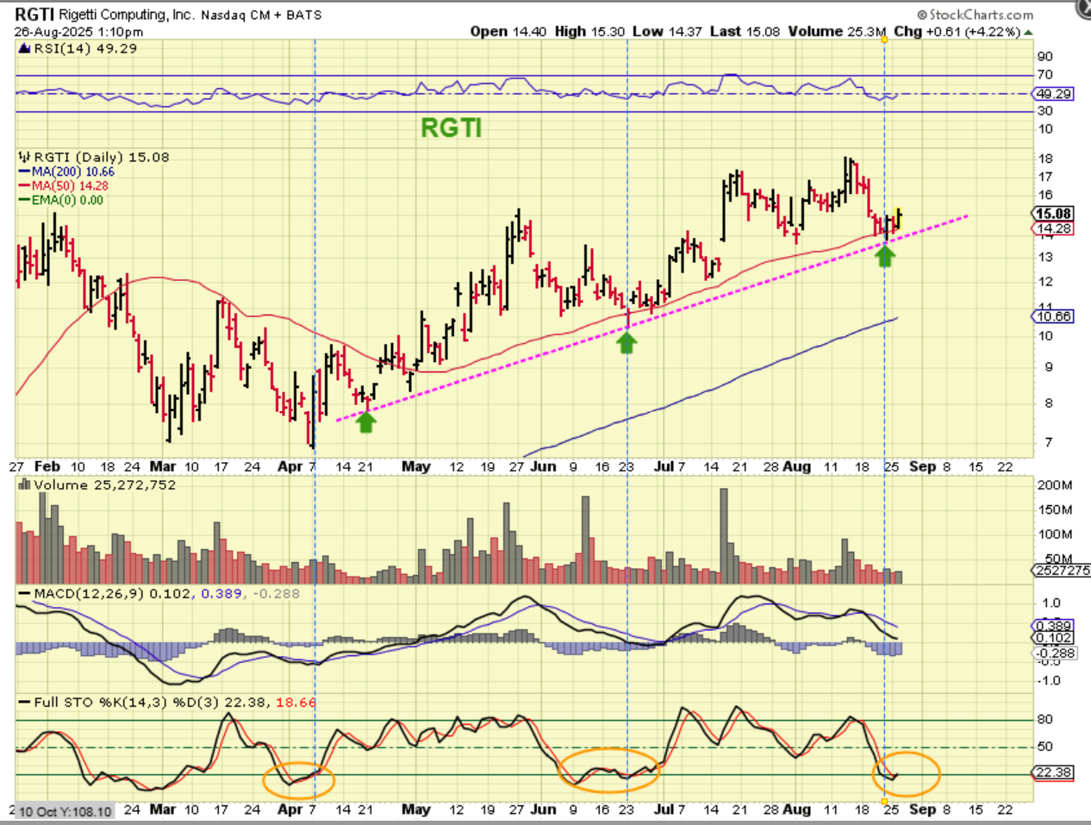
Task: Click the green RGTI annotation text
Action: coord(451,128)
